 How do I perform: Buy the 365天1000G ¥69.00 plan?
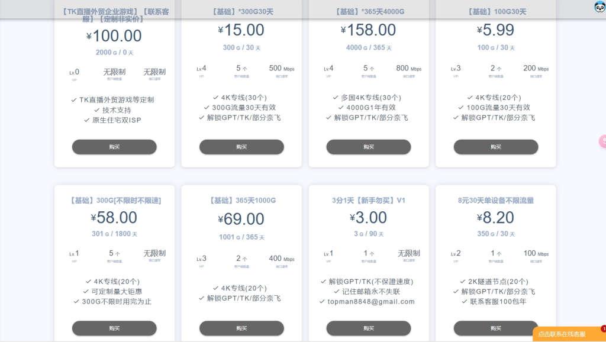pyautogui.click(x=241, y=328)
